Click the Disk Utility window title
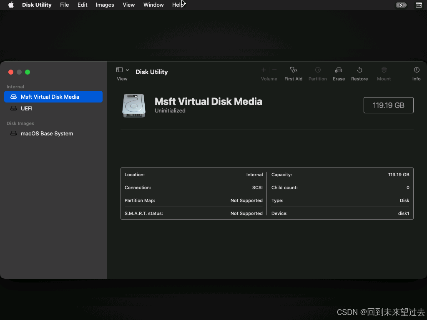 [x=152, y=72]
